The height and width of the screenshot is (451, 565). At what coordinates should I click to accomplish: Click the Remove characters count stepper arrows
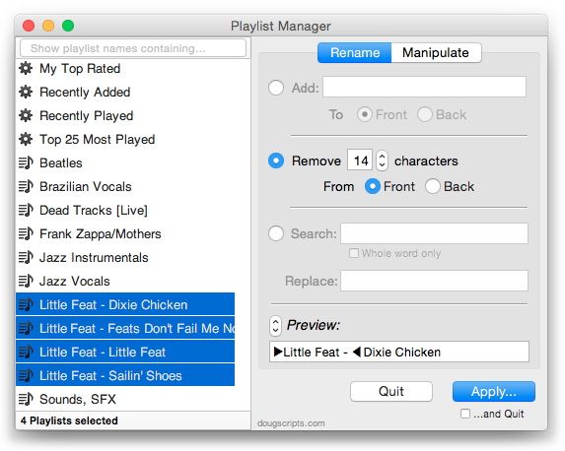click(x=382, y=161)
